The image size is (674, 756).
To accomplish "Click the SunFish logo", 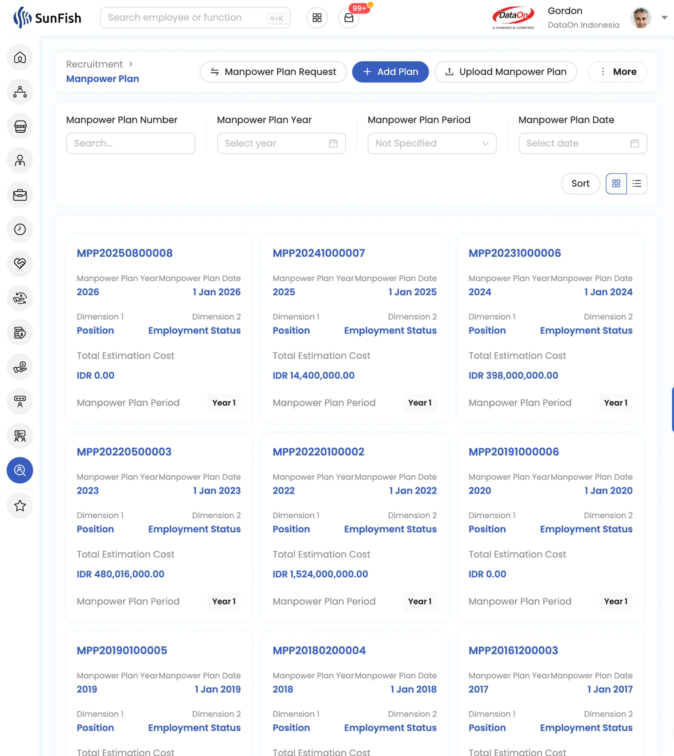I will [x=47, y=17].
